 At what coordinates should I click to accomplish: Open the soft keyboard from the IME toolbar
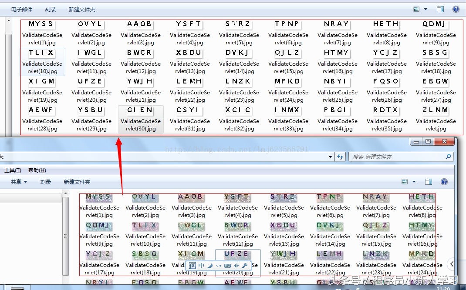[x=227, y=266]
